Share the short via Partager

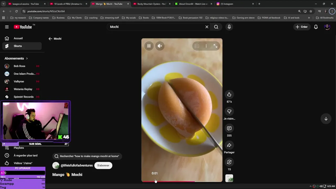pyautogui.click(x=229, y=145)
